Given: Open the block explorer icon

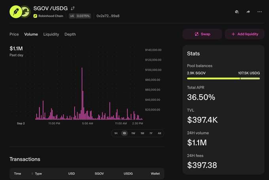Looking at the screenshot, I should (x=237, y=12).
